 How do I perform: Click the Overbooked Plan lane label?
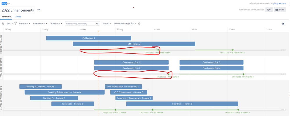[1, 68]
